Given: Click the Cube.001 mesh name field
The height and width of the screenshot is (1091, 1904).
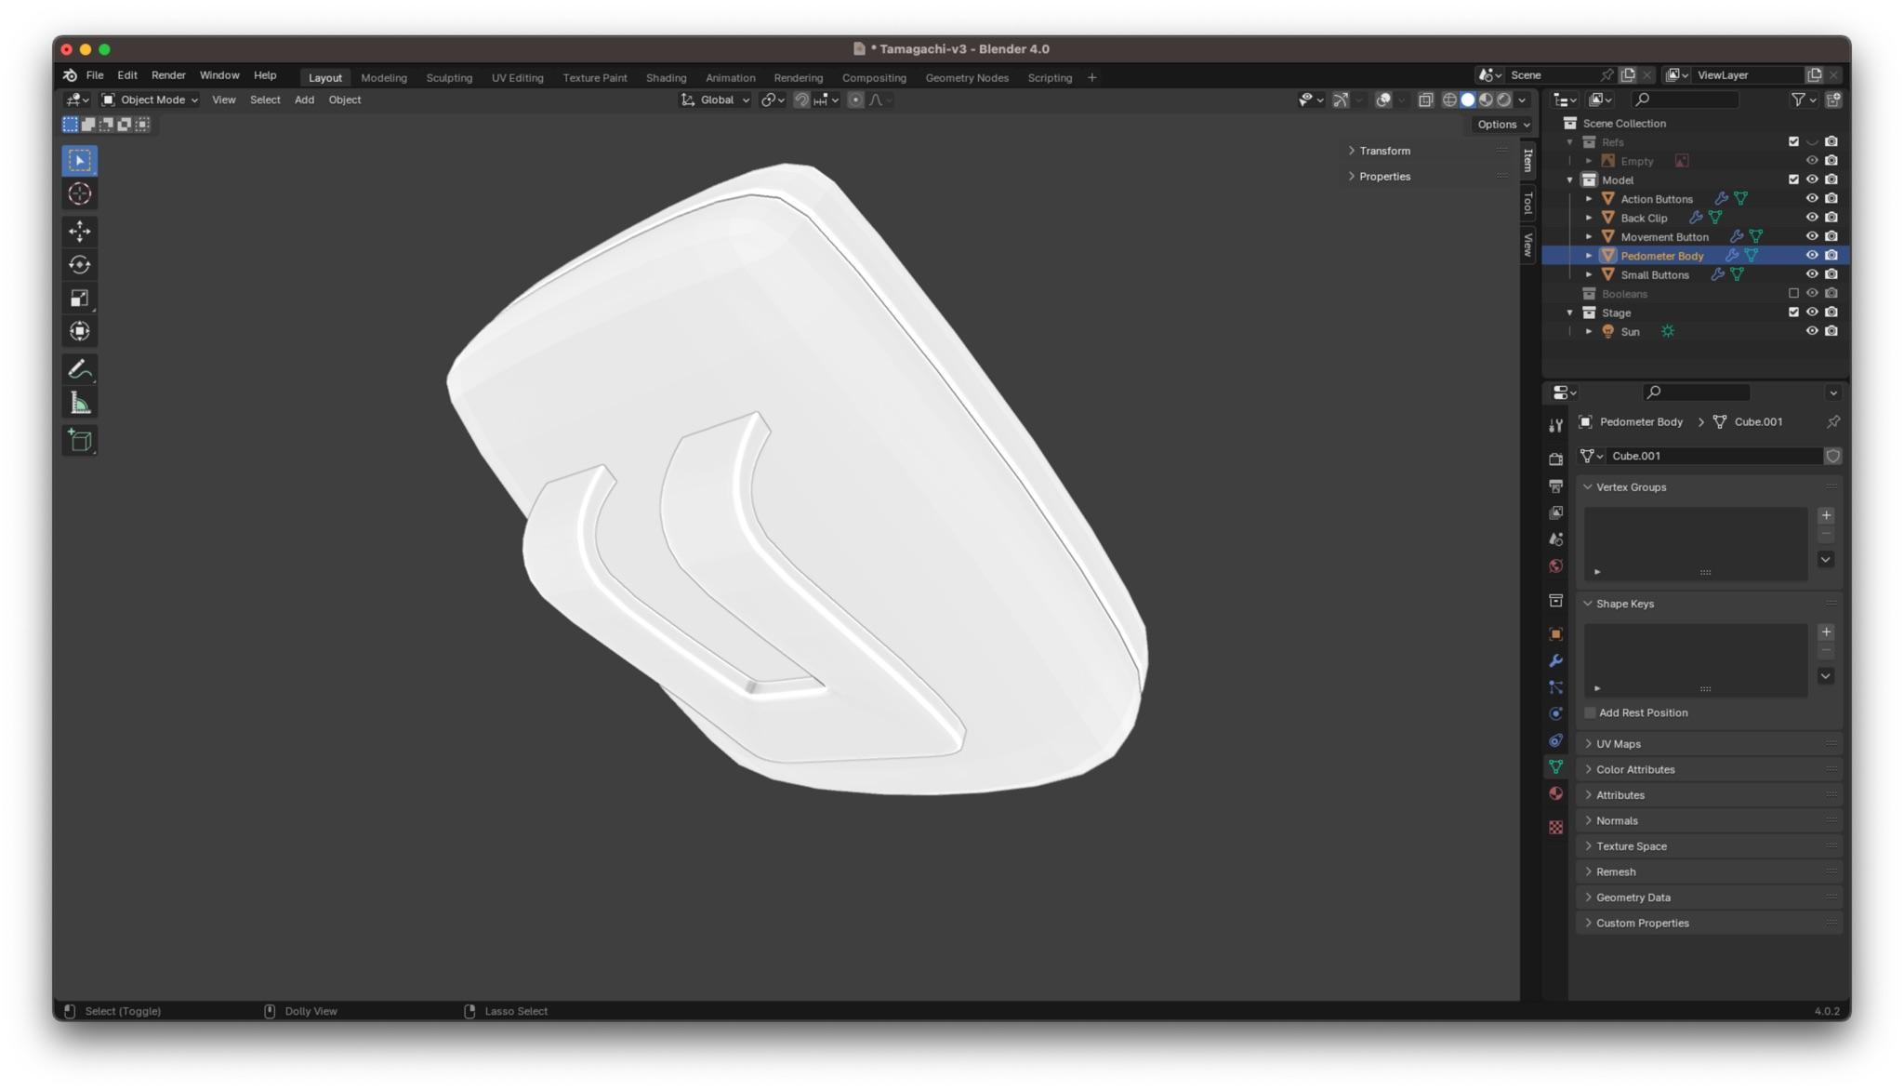Looking at the screenshot, I should click(x=1711, y=456).
